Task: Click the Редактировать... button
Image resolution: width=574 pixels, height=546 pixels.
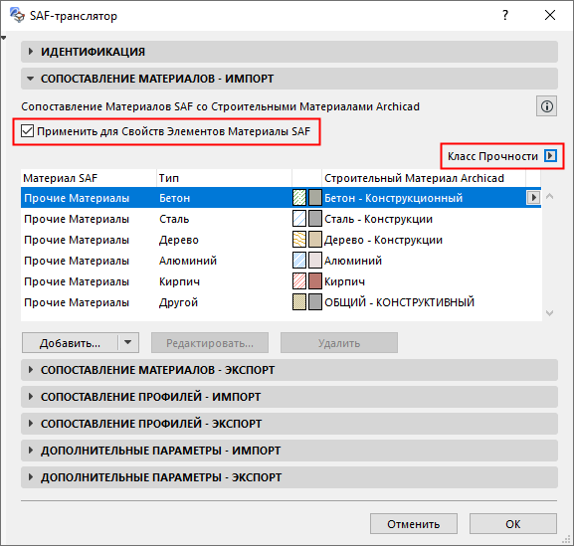Action: point(210,343)
